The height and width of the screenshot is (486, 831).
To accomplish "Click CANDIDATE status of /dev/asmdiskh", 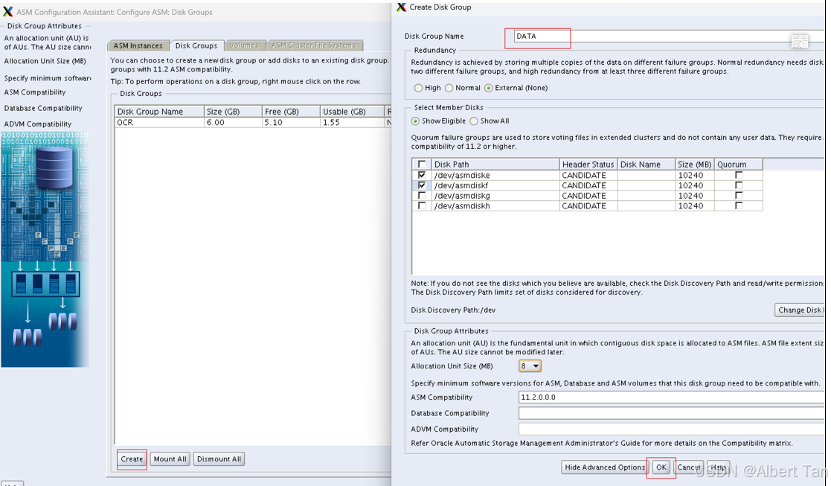I will [588, 205].
